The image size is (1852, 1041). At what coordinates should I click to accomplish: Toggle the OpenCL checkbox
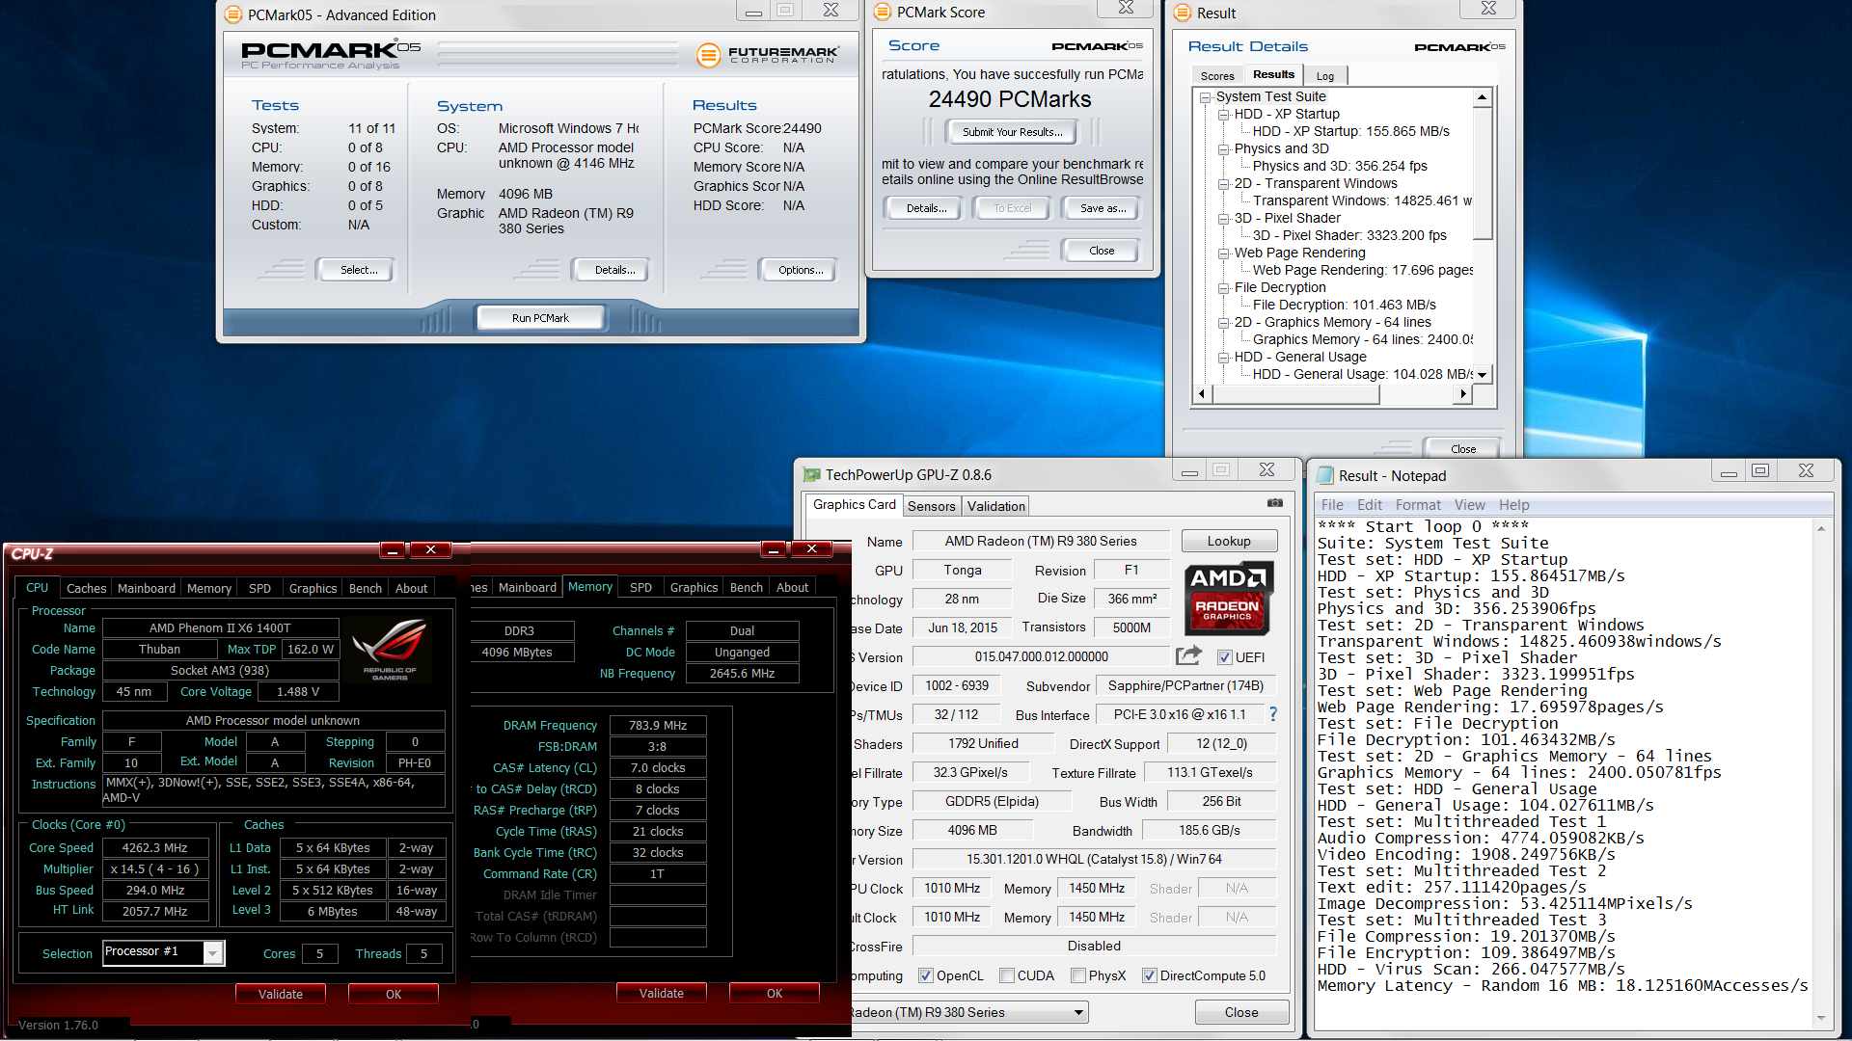(926, 975)
